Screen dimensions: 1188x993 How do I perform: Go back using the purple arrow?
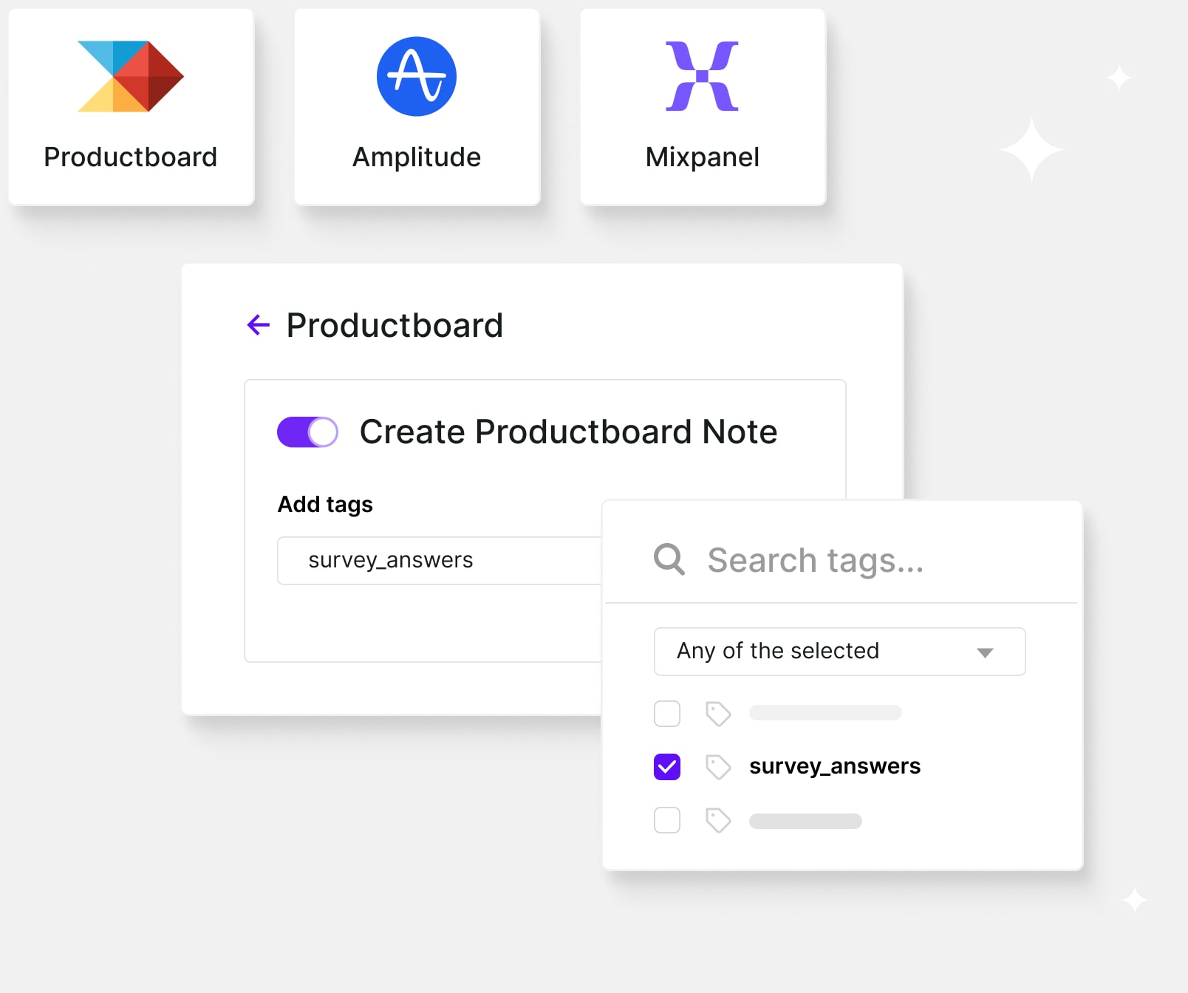pyautogui.click(x=259, y=324)
